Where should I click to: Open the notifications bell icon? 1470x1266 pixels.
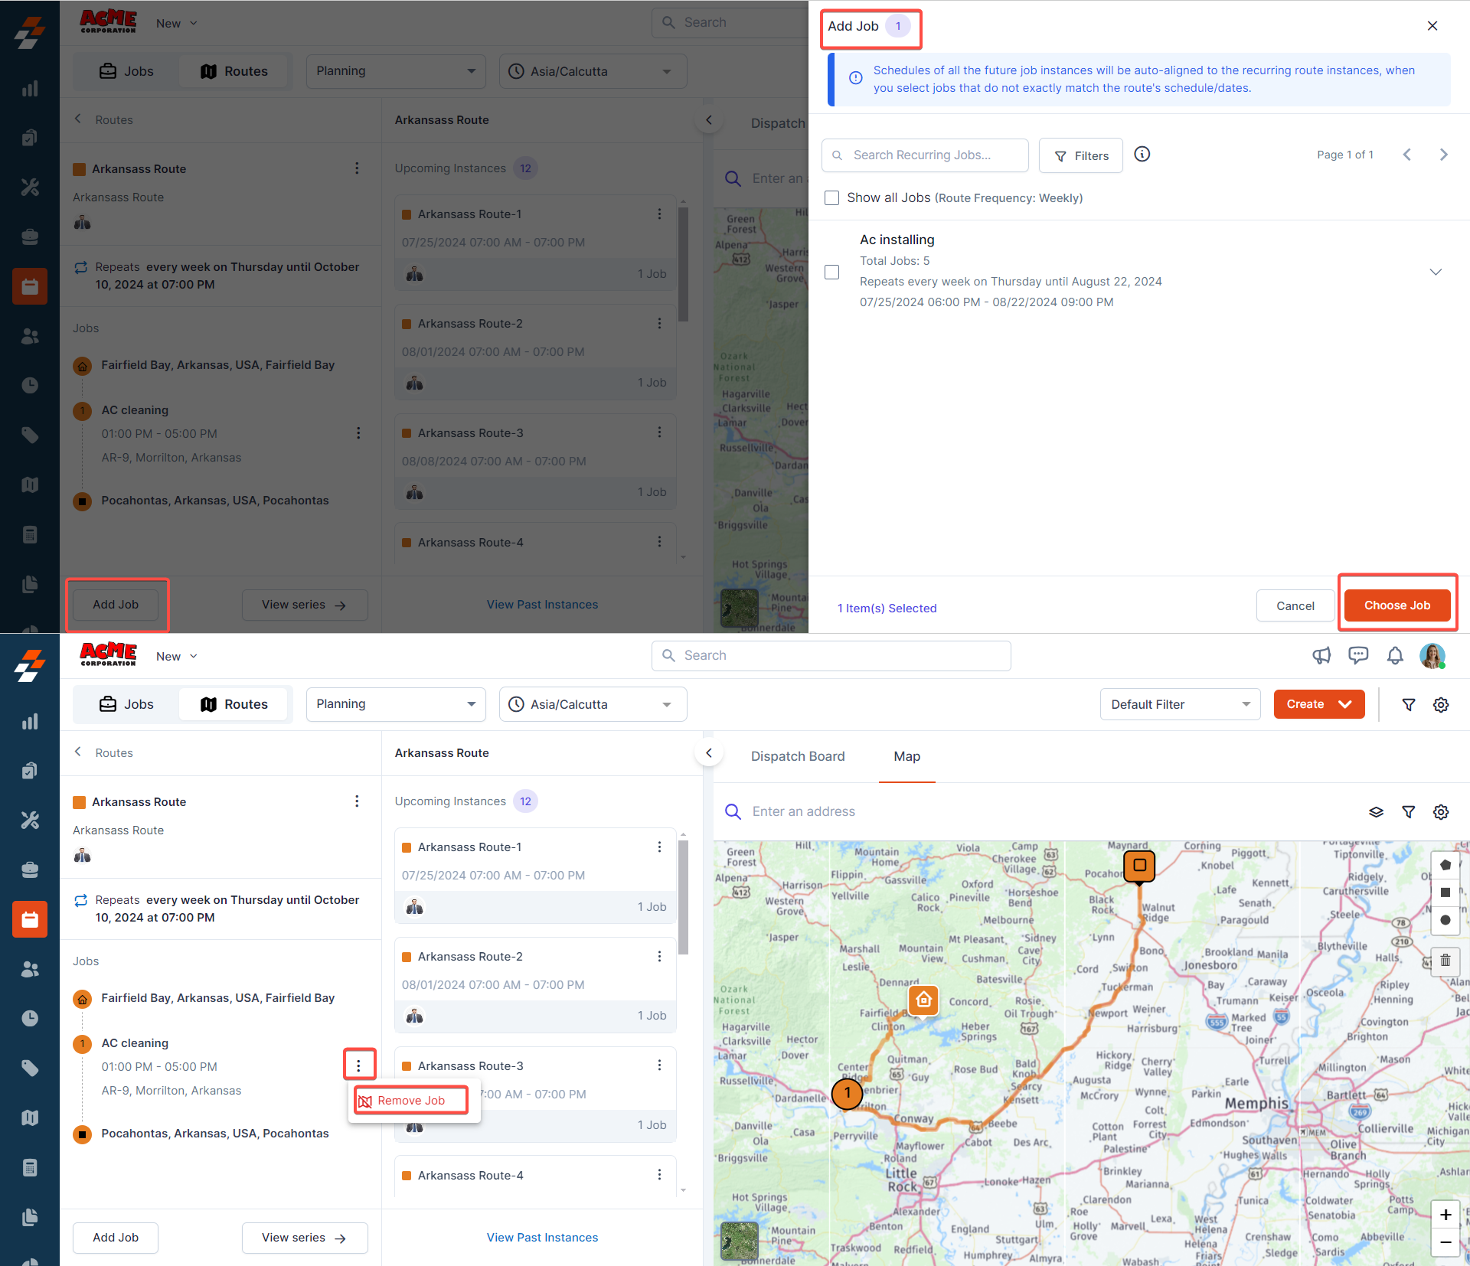click(x=1395, y=656)
